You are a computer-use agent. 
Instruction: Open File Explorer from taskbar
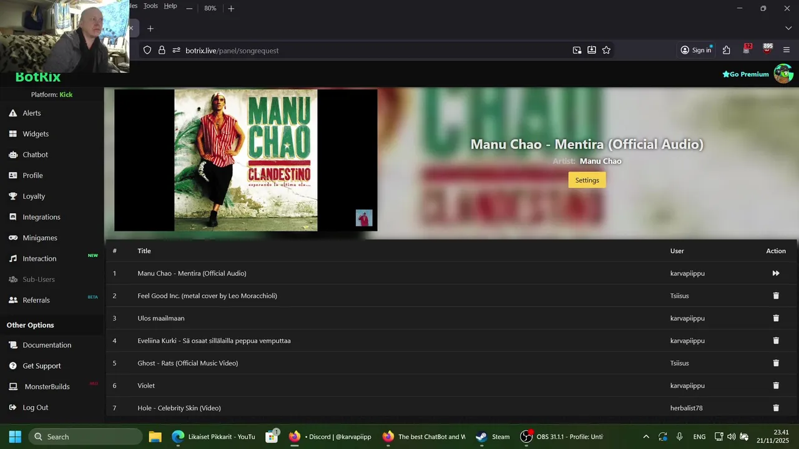point(155,437)
